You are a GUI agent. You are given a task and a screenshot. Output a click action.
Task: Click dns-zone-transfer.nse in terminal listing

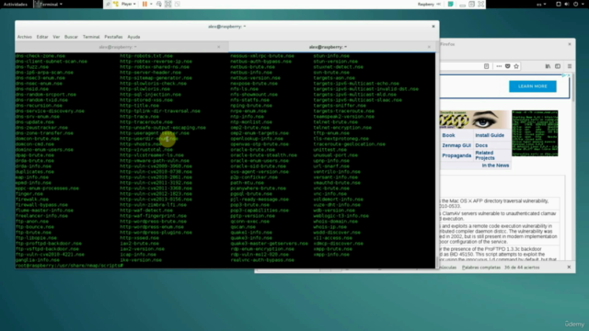pyautogui.click(x=44, y=132)
